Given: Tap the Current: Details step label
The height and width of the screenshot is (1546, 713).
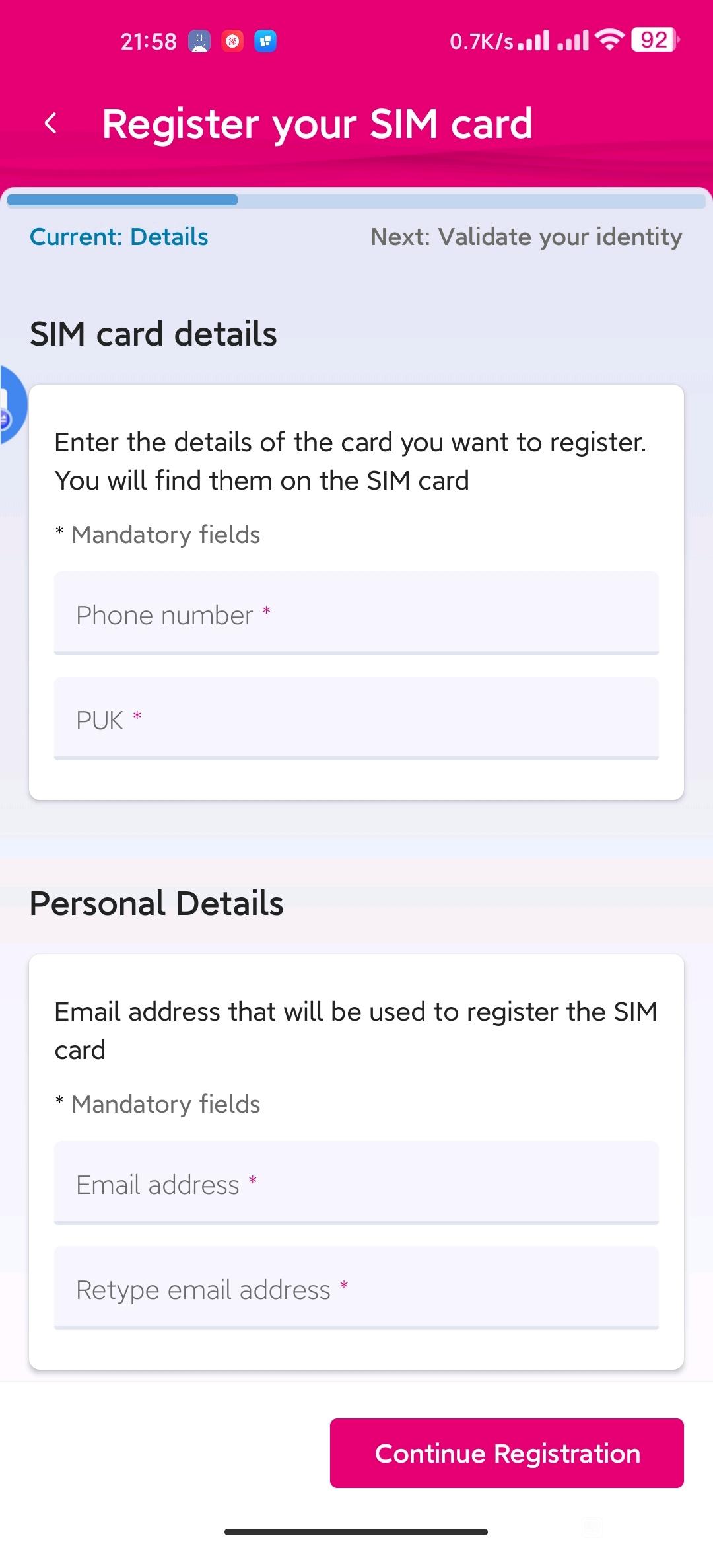Looking at the screenshot, I should pyautogui.click(x=119, y=237).
